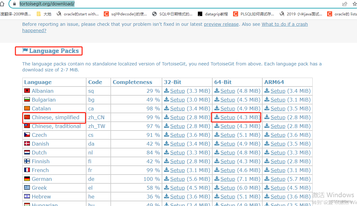Download French 64-Bit Setup
This screenshot has width=357, height=206.
tap(228, 170)
